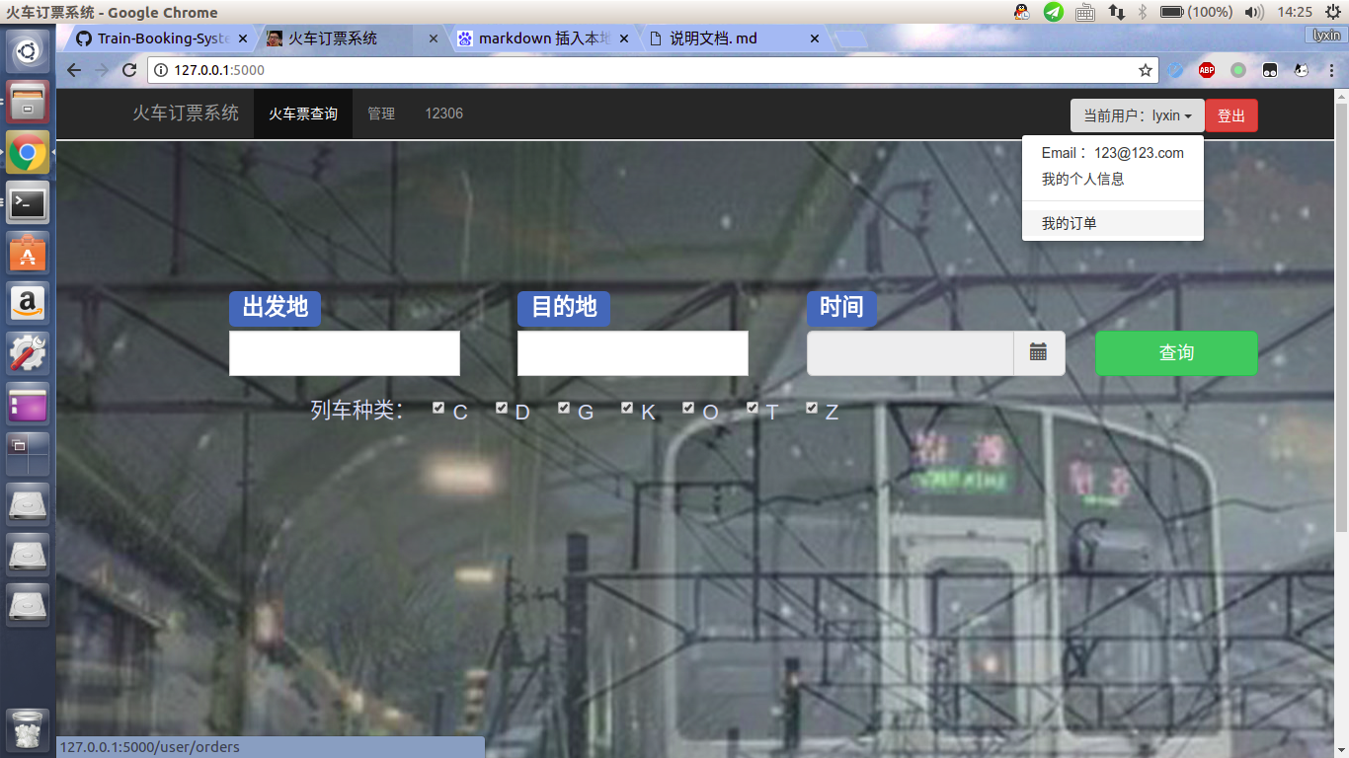Switch to the markdown 插入本地 tab

(542, 38)
